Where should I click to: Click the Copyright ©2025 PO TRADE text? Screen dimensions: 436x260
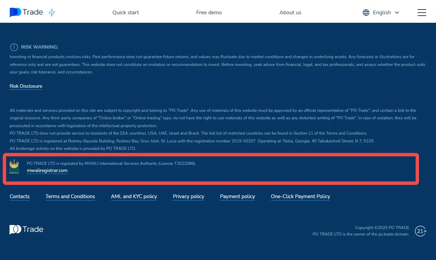[x=382, y=228]
